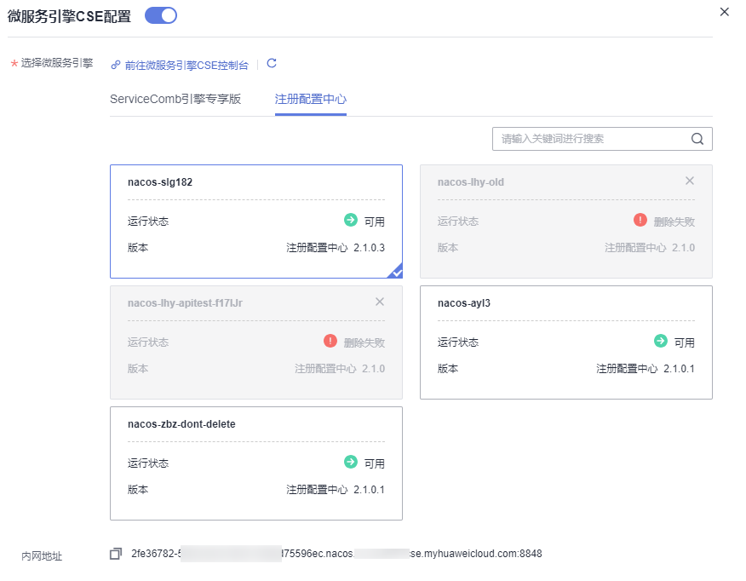Choose the nacos-zbz-dont-delete engine card

(x=255, y=463)
